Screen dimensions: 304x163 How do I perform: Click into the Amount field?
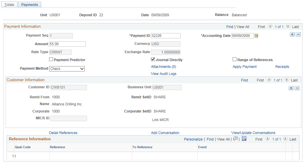(67, 44)
